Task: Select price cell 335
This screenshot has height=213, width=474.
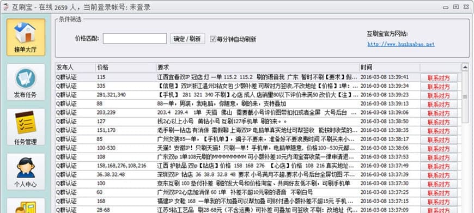Action: coord(101,86)
